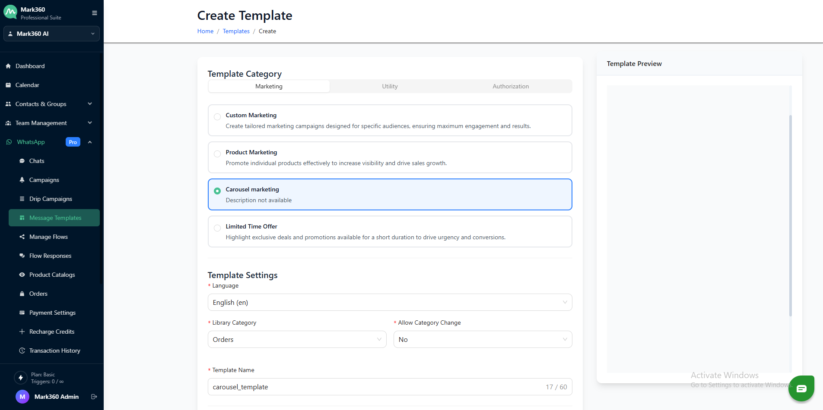823x410 pixels.
Task: Click the Templates breadcrumb link
Action: click(236, 31)
